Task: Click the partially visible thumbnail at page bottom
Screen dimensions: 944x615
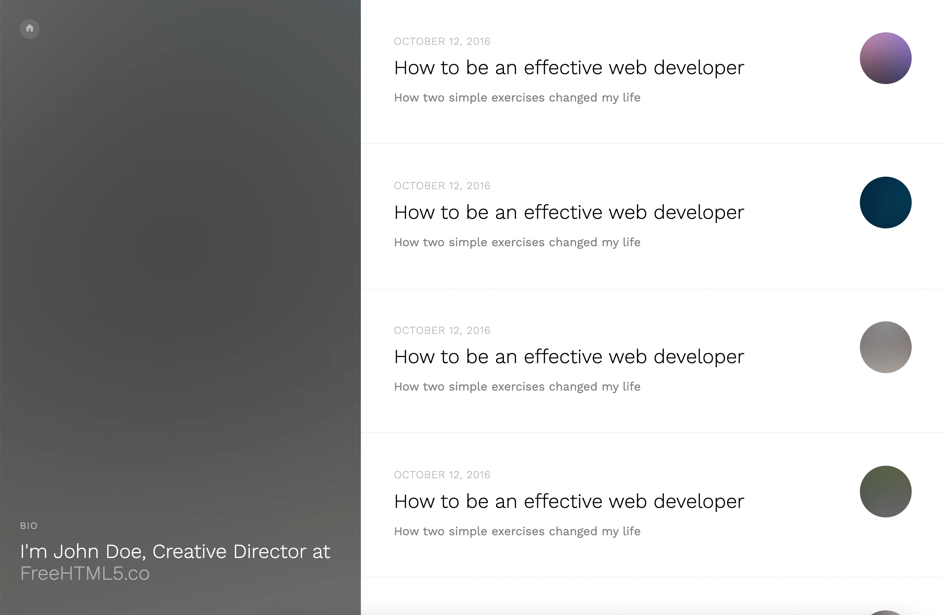Action: click(885, 611)
